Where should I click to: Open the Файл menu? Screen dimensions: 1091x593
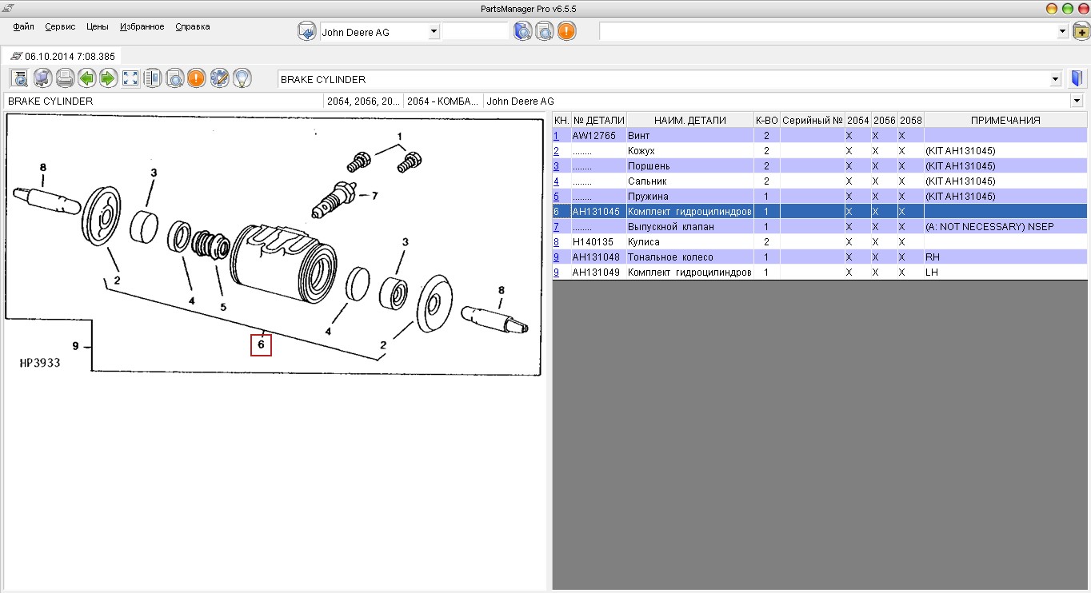click(x=23, y=26)
